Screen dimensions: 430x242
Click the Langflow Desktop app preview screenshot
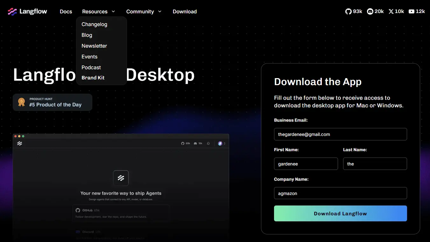tap(121, 187)
